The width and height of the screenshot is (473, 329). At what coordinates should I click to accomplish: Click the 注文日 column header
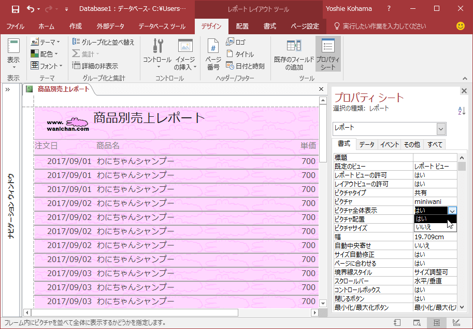point(46,146)
